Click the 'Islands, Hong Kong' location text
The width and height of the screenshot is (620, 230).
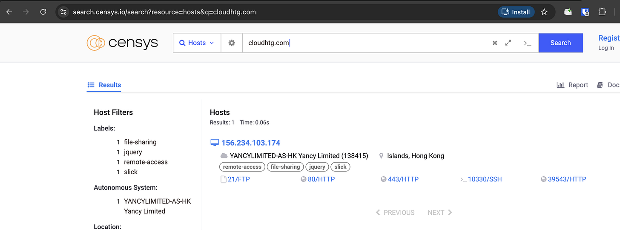tap(416, 156)
